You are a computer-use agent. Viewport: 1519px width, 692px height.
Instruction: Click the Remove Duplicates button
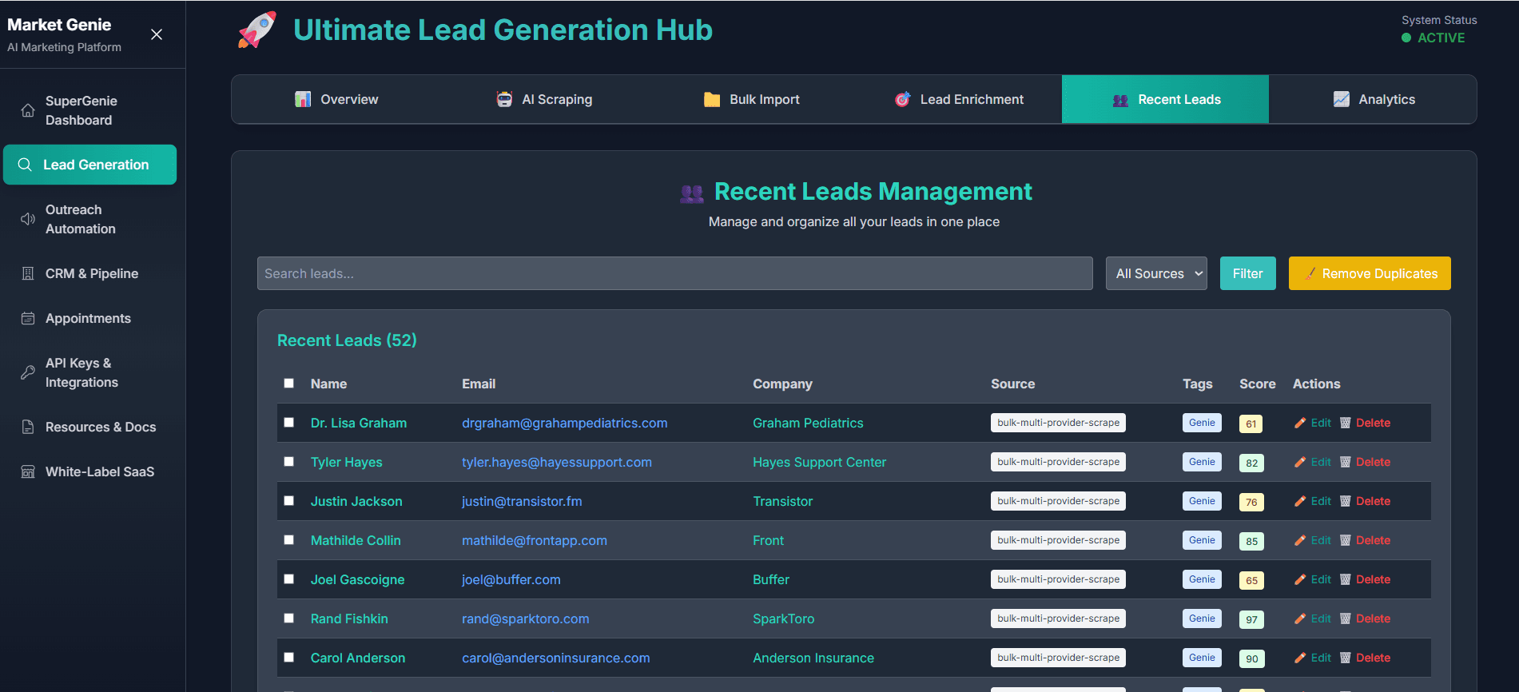tap(1369, 273)
